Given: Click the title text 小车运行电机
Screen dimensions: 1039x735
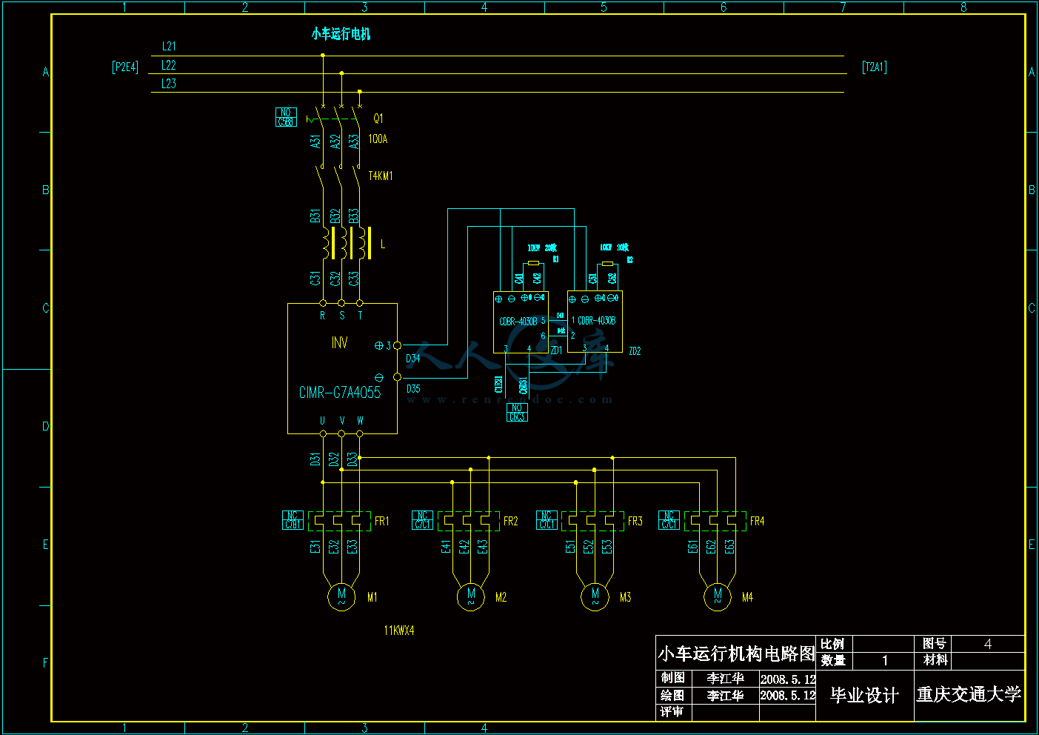Looking at the screenshot, I should [x=341, y=34].
